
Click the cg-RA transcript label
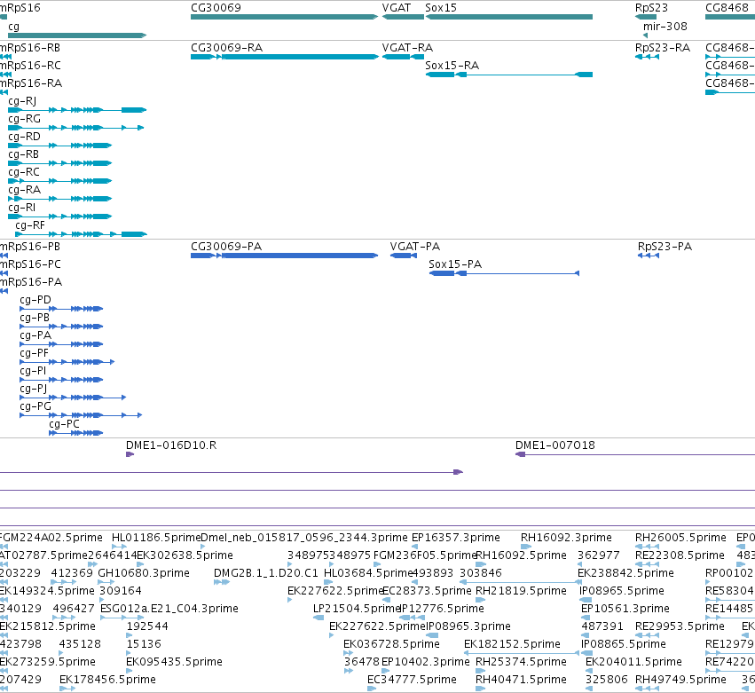[x=24, y=191]
